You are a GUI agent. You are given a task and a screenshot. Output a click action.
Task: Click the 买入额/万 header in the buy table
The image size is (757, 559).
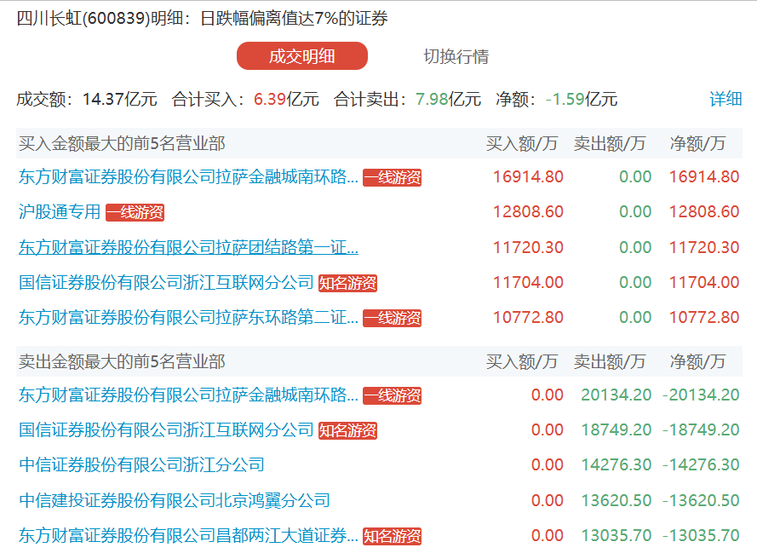(x=522, y=143)
